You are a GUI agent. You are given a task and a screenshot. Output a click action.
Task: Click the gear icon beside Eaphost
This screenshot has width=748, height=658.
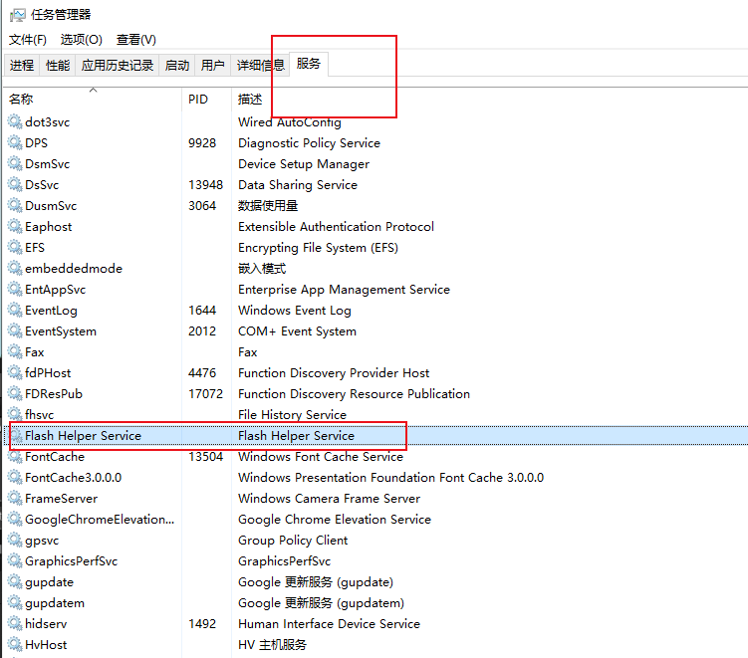pyautogui.click(x=15, y=227)
